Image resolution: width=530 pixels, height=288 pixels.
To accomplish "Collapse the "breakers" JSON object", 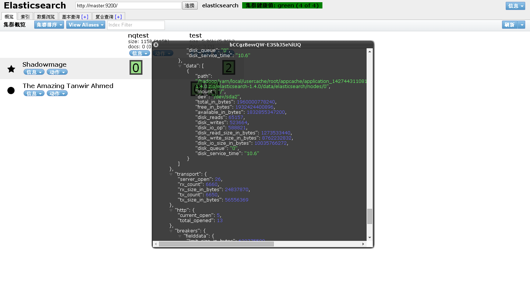I will click(171, 231).
